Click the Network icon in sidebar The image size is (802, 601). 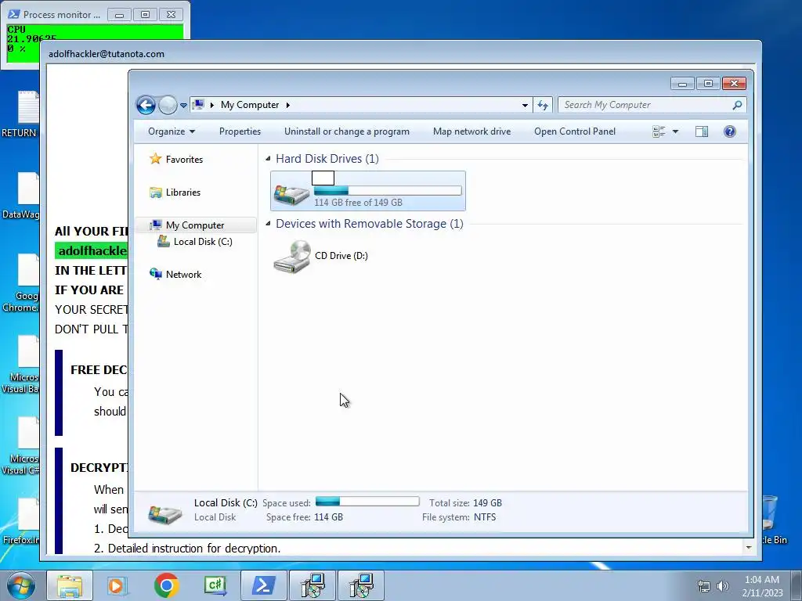coord(156,274)
